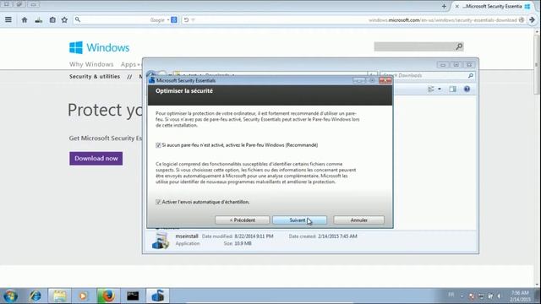Click the site identity globe icon
Screen dimensions: 541x304
[522, 20]
